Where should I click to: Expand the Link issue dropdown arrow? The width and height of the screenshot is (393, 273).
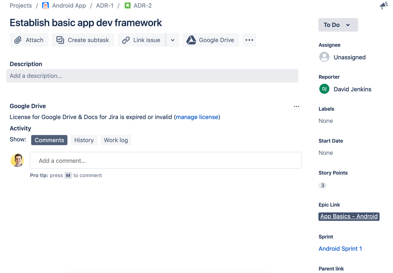coord(173,40)
